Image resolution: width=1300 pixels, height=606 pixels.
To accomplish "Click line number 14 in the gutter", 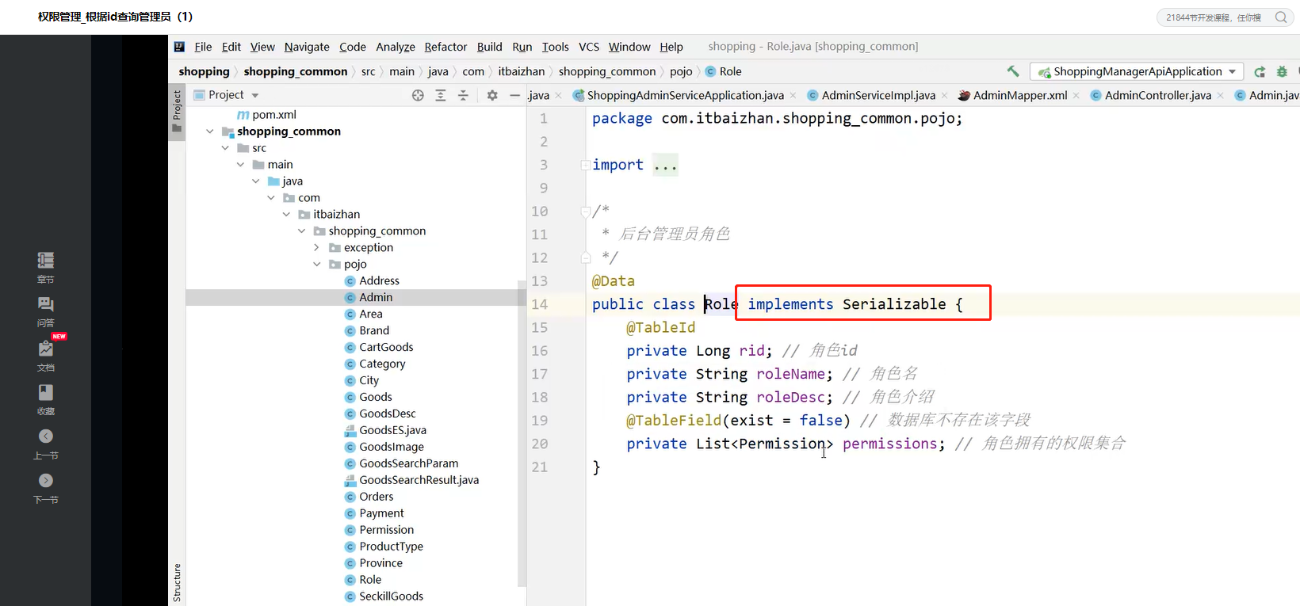I will click(x=540, y=304).
